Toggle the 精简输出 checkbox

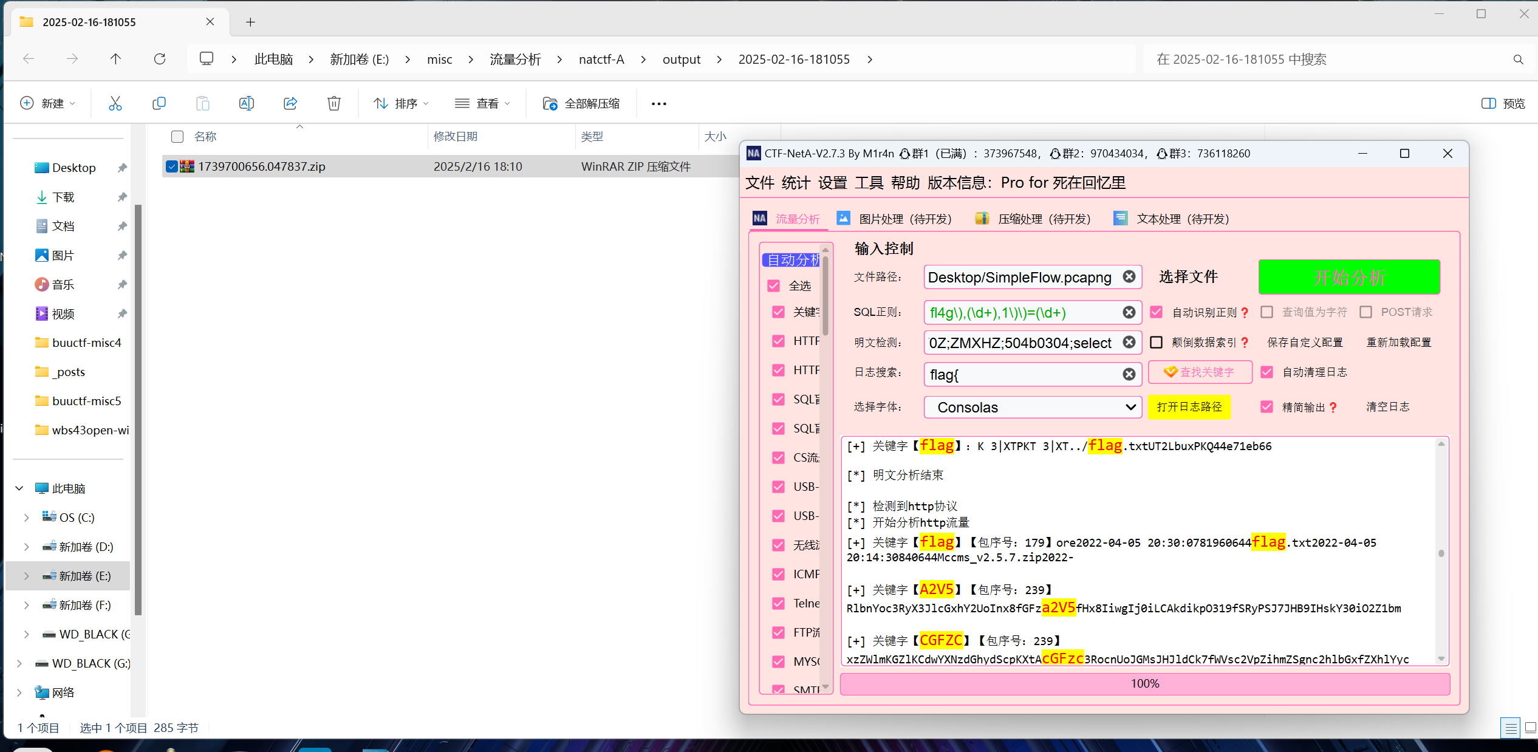pos(1266,407)
